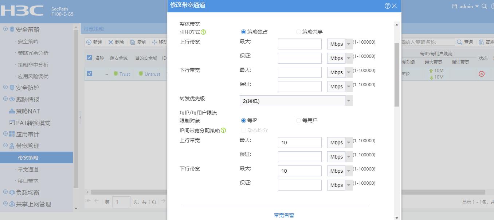Click the 每IP 上行带宽 最大 field showing 10
Screen dimensions: 494x220
(x=300, y=143)
